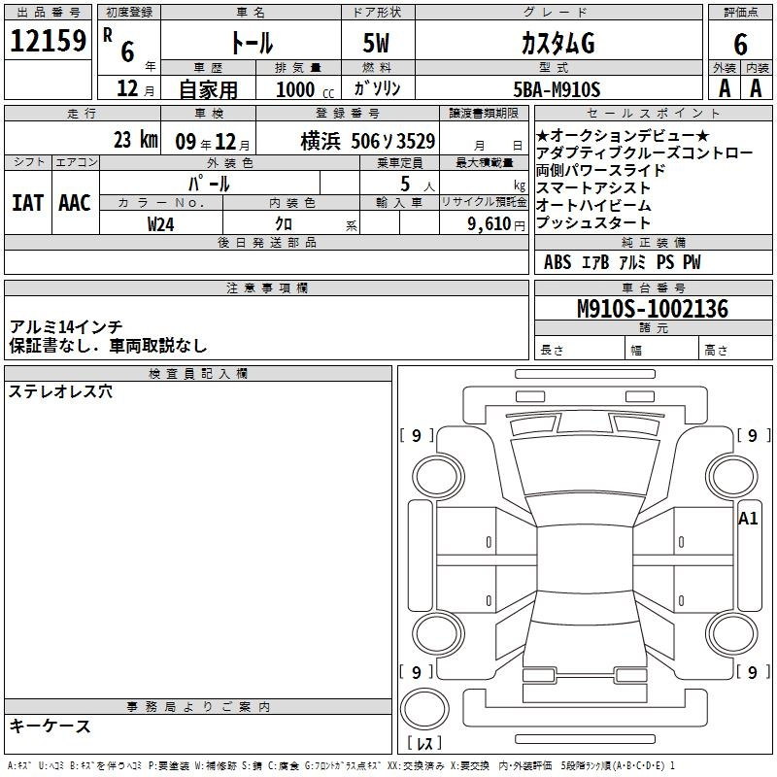Click the top-left tire [9] marker
Viewport: 777px width, 777px height.
coord(417,436)
